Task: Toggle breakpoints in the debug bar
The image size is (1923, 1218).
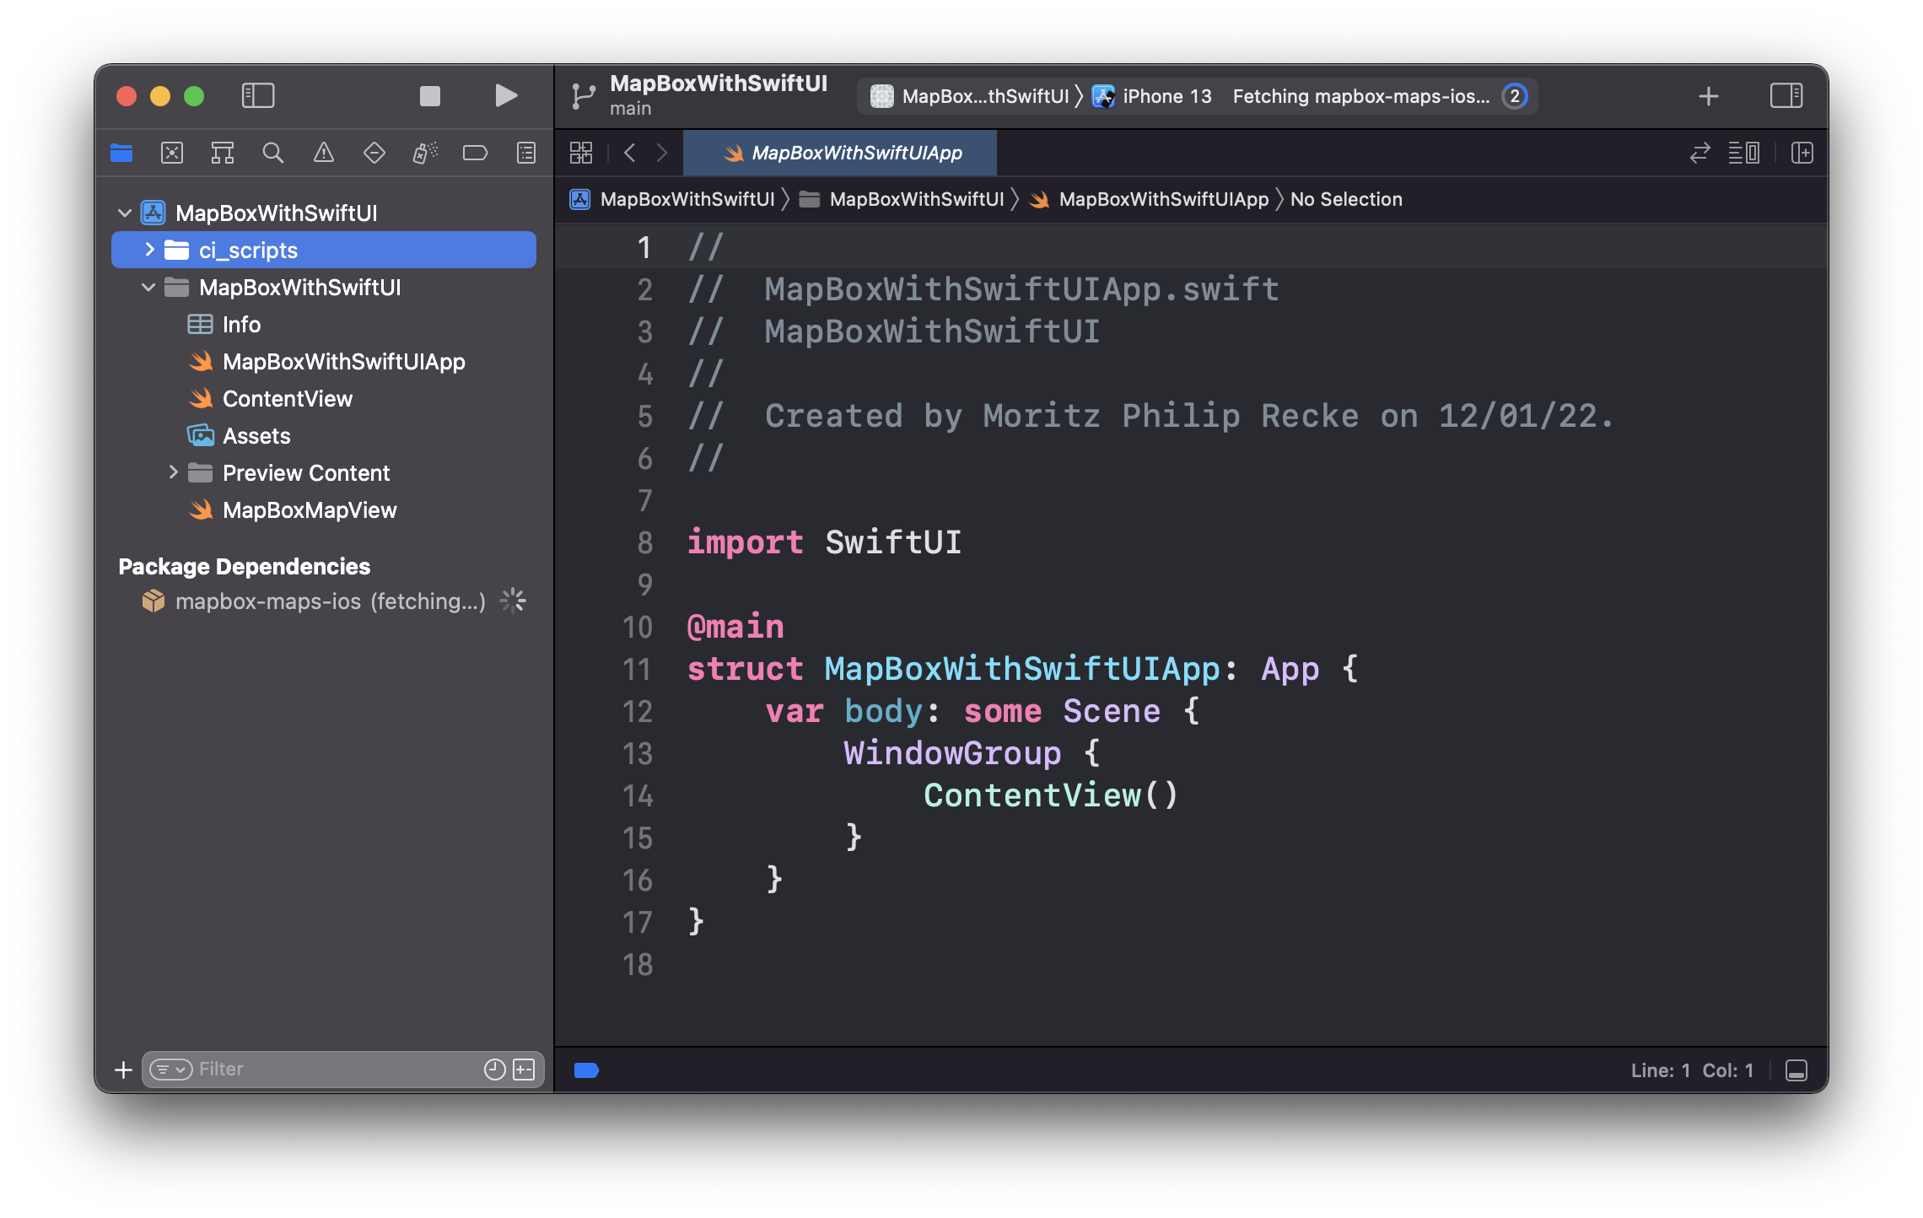Action: 585,1070
